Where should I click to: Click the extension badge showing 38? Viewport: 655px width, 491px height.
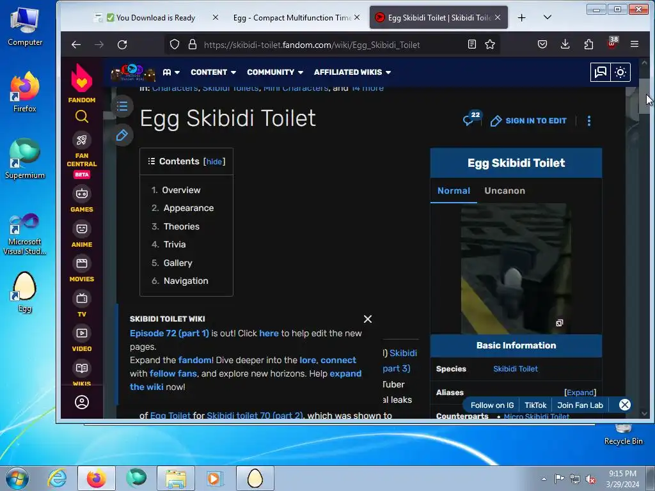click(x=612, y=43)
